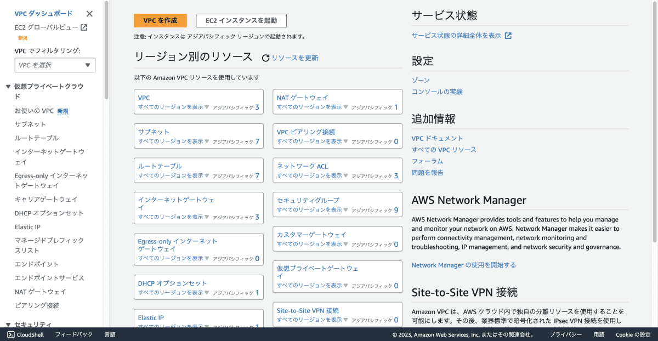The height and width of the screenshot is (341, 658).
Task: Select ルートテーブル in the sidebar
Action: [x=37, y=138]
